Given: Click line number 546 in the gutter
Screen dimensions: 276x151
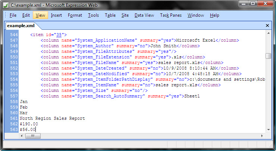Looking at the screenshot, I should click(x=14, y=35).
